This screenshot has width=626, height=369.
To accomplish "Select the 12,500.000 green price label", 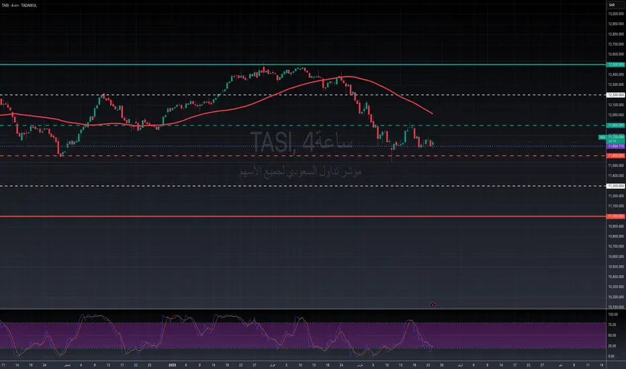I will [616, 64].
